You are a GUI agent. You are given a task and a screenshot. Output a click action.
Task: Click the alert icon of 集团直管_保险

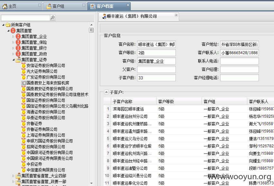pyautogui.click(x=18, y=42)
